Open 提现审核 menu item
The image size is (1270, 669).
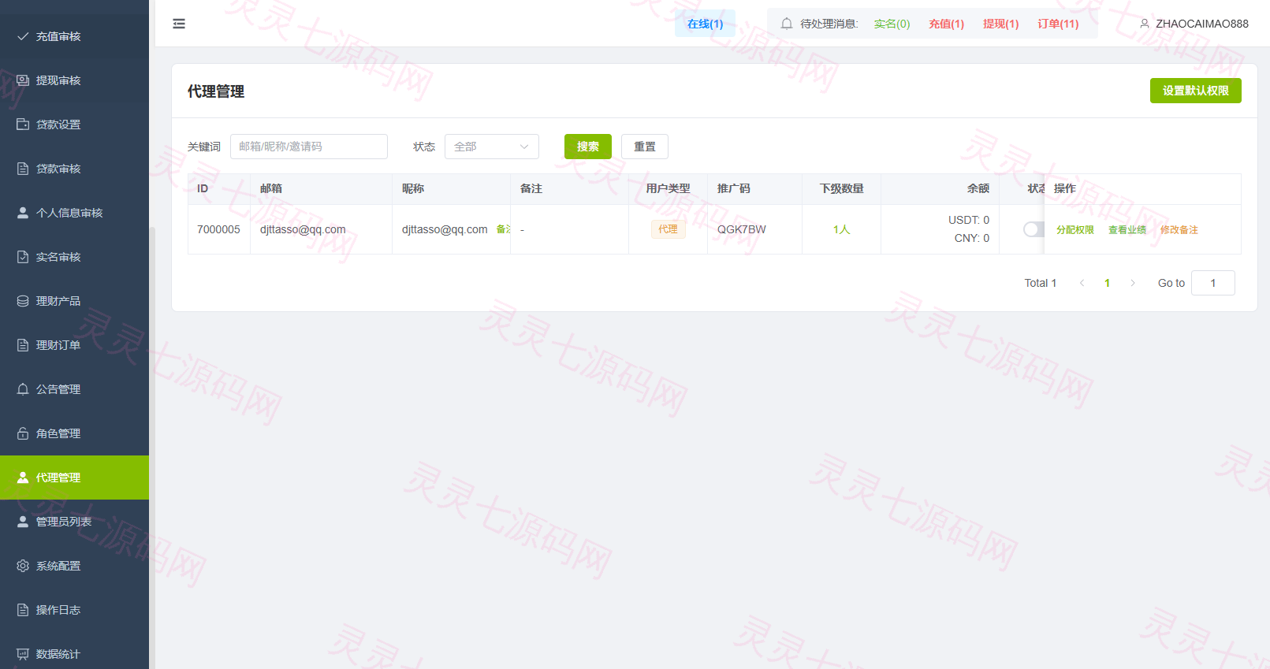point(74,80)
